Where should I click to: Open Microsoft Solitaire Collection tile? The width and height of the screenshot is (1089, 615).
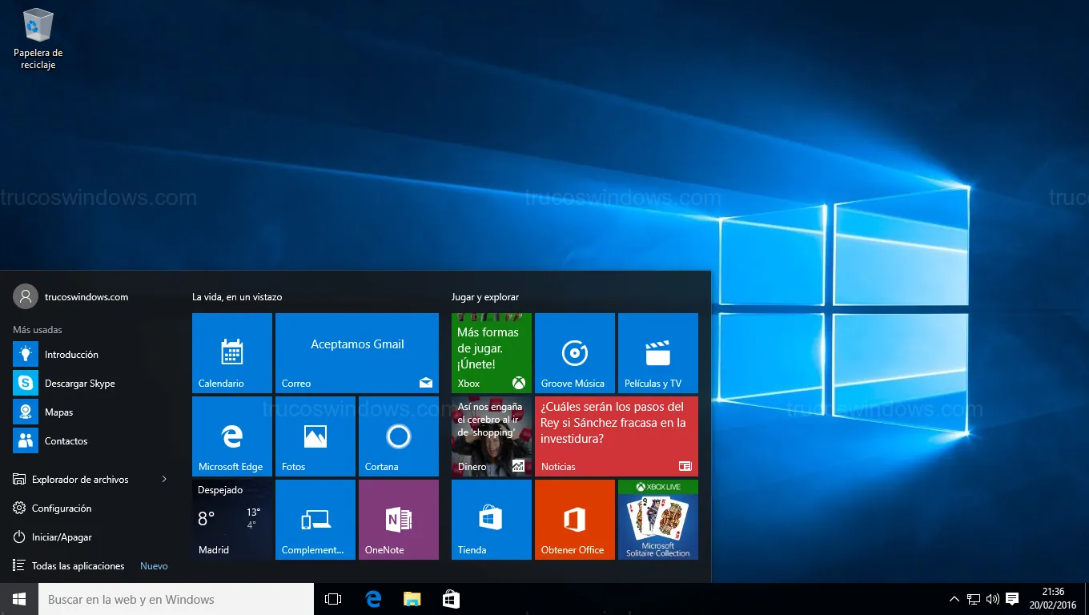click(x=657, y=520)
